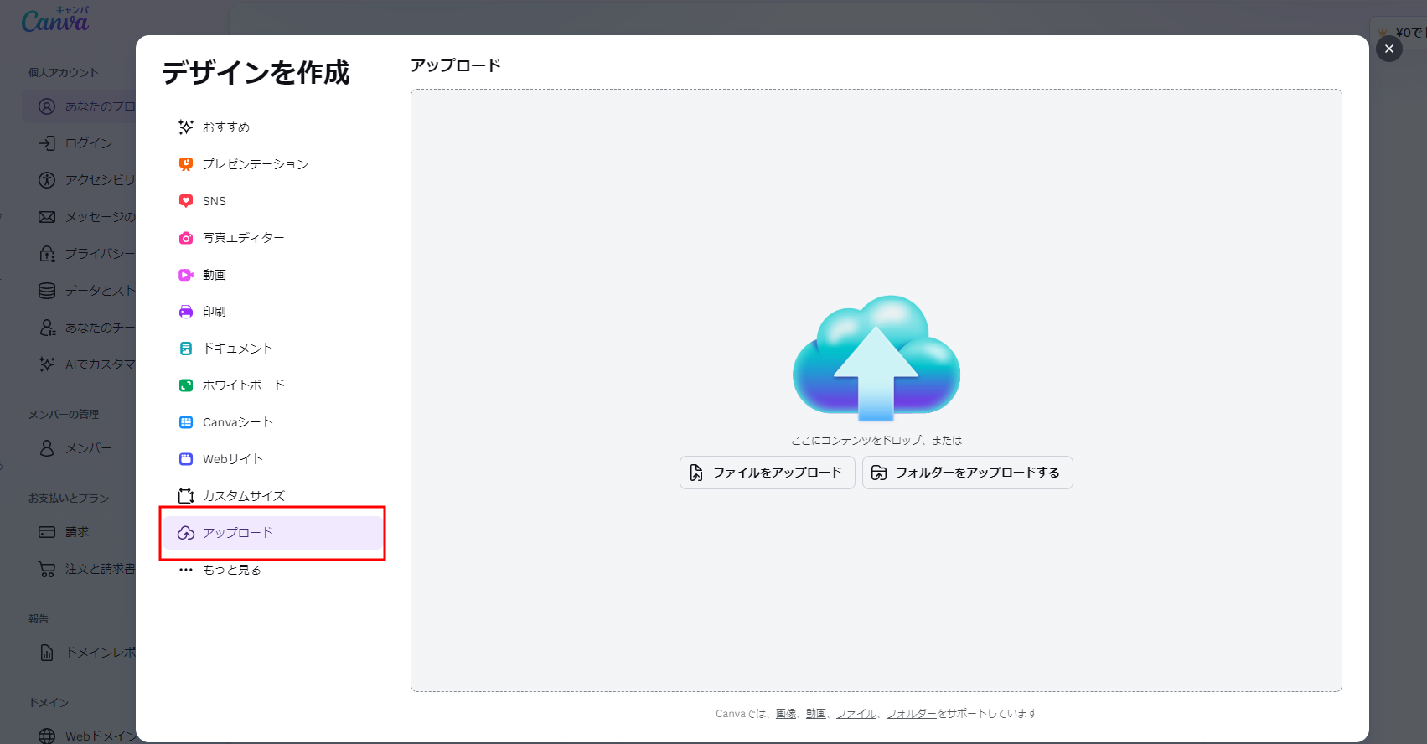Click the envelope メッセージ icon in background sidebar
This screenshot has width=1427, height=744.
[47, 217]
